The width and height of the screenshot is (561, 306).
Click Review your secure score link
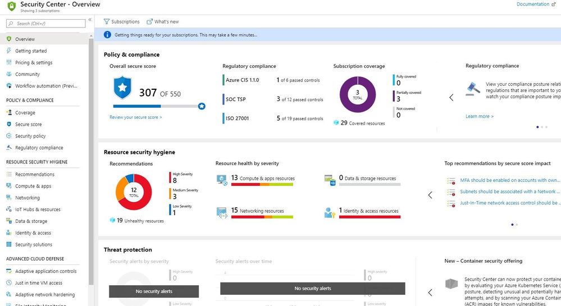point(135,117)
